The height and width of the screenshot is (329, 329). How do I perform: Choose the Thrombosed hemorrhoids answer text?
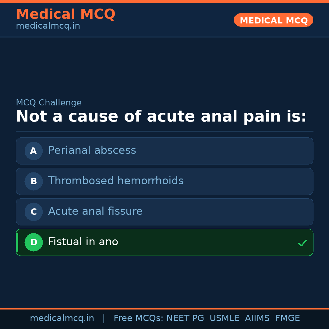tap(116, 181)
